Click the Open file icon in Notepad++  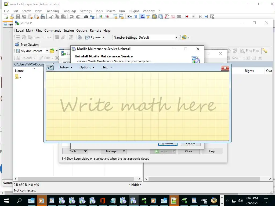pyautogui.click(x=12, y=17)
